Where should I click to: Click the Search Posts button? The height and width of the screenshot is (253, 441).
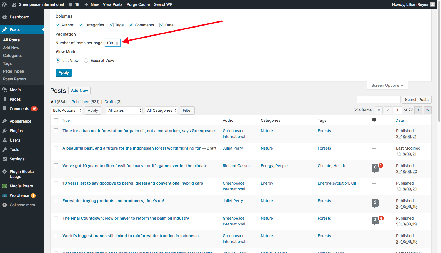point(417,100)
